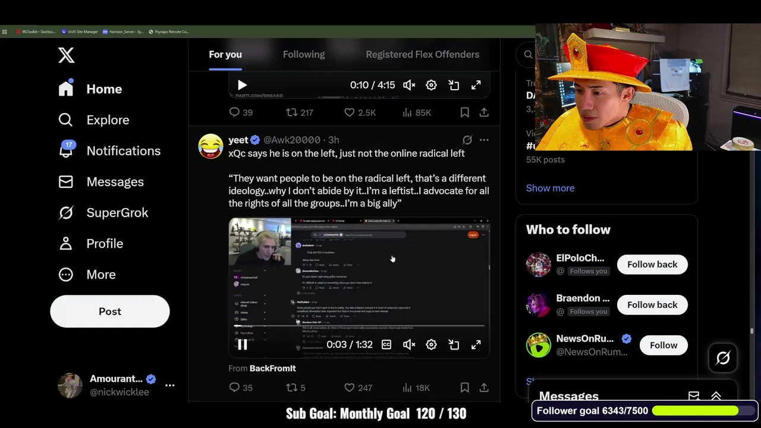Reply to yeet's post with 35 replies
The width and height of the screenshot is (761, 428).
[x=241, y=388]
